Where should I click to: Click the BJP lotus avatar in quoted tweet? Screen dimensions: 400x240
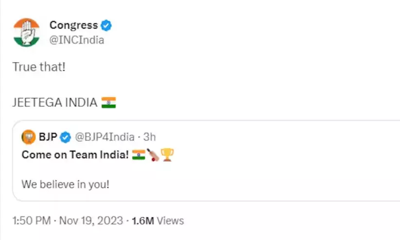click(29, 137)
